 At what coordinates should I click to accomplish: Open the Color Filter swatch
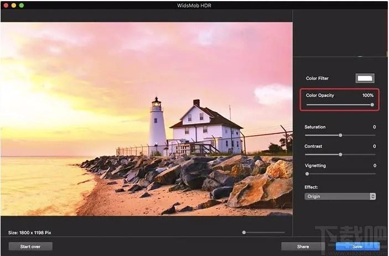[x=365, y=78]
